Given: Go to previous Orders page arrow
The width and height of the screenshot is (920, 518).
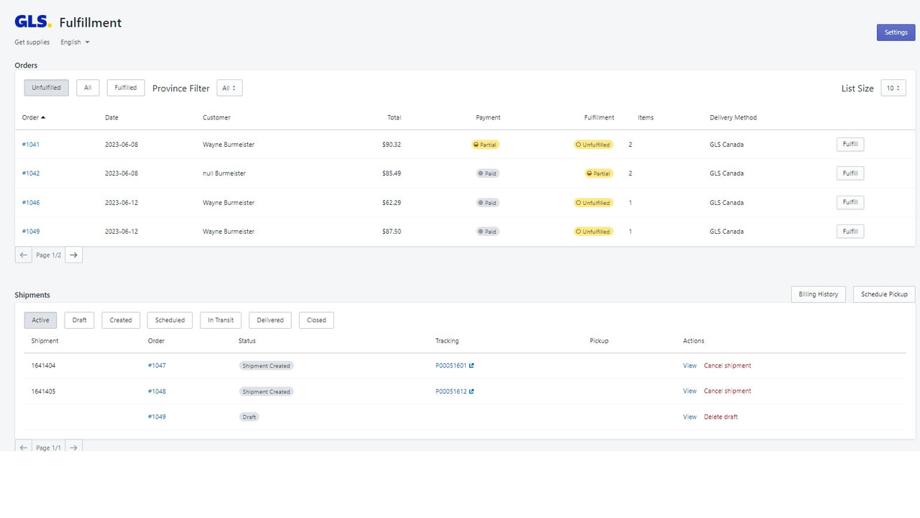Looking at the screenshot, I should pyautogui.click(x=23, y=255).
